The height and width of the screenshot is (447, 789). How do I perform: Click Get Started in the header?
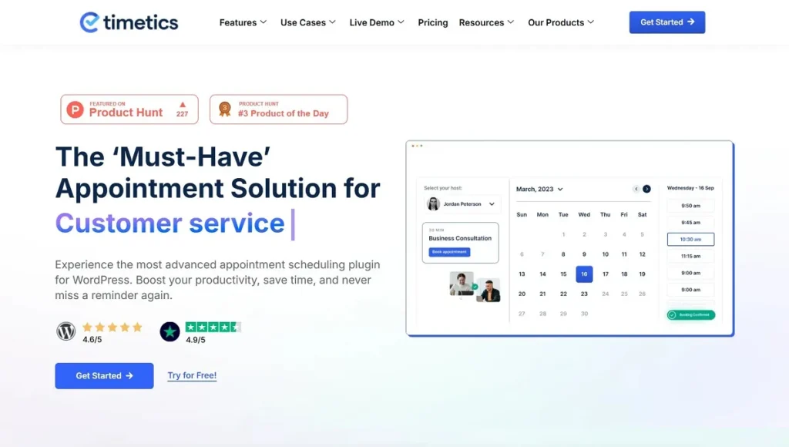click(x=666, y=22)
